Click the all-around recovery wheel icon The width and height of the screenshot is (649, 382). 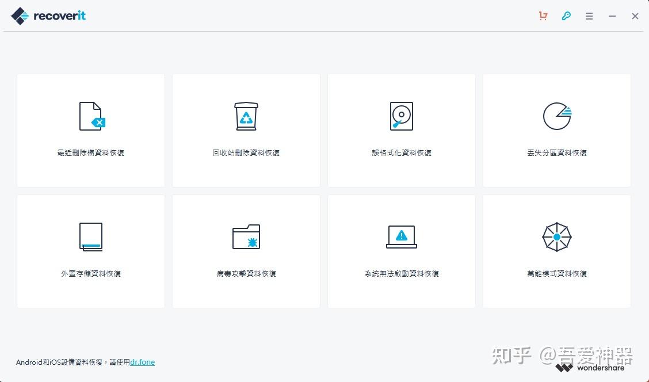pyautogui.click(x=557, y=236)
